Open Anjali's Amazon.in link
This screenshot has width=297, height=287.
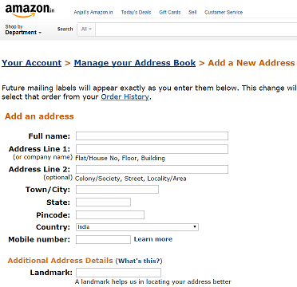[93, 13]
